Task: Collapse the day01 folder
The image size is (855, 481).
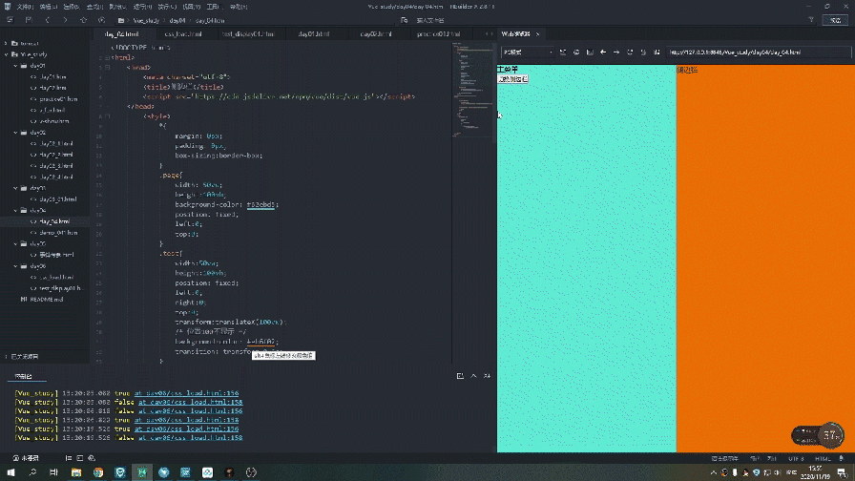Action: (16, 66)
